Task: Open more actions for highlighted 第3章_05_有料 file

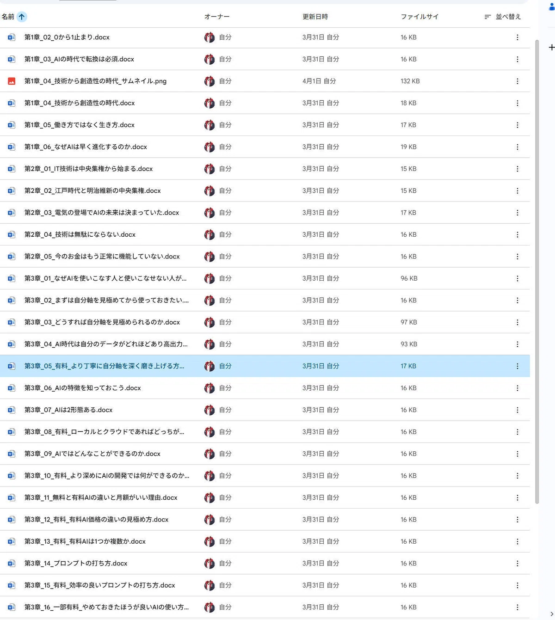Action: tap(517, 366)
